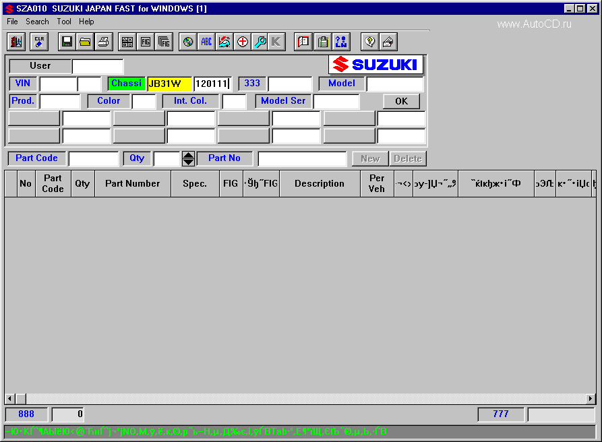Click the clipboard toolbar icon
This screenshot has width=602, height=442.
[x=323, y=42]
